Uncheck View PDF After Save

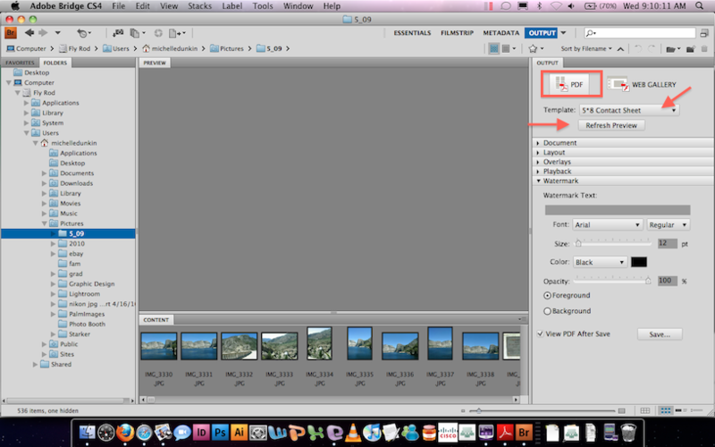(x=542, y=333)
